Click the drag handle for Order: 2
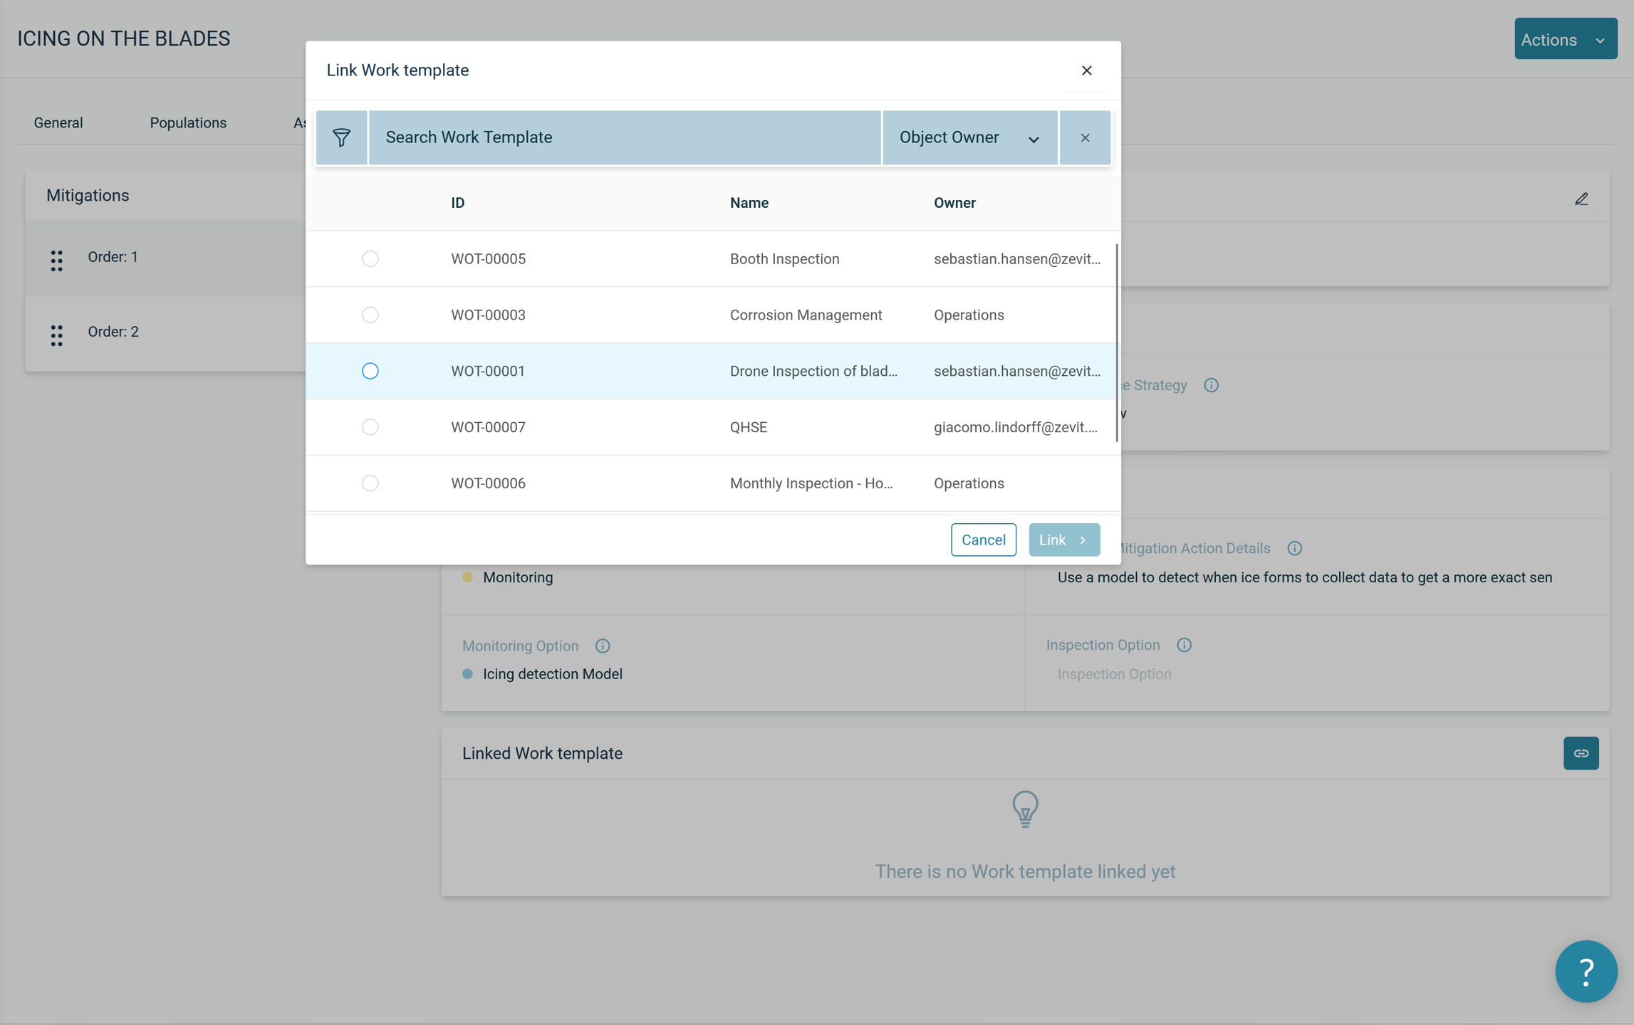Viewport: 1634px width, 1025px height. coord(57,335)
